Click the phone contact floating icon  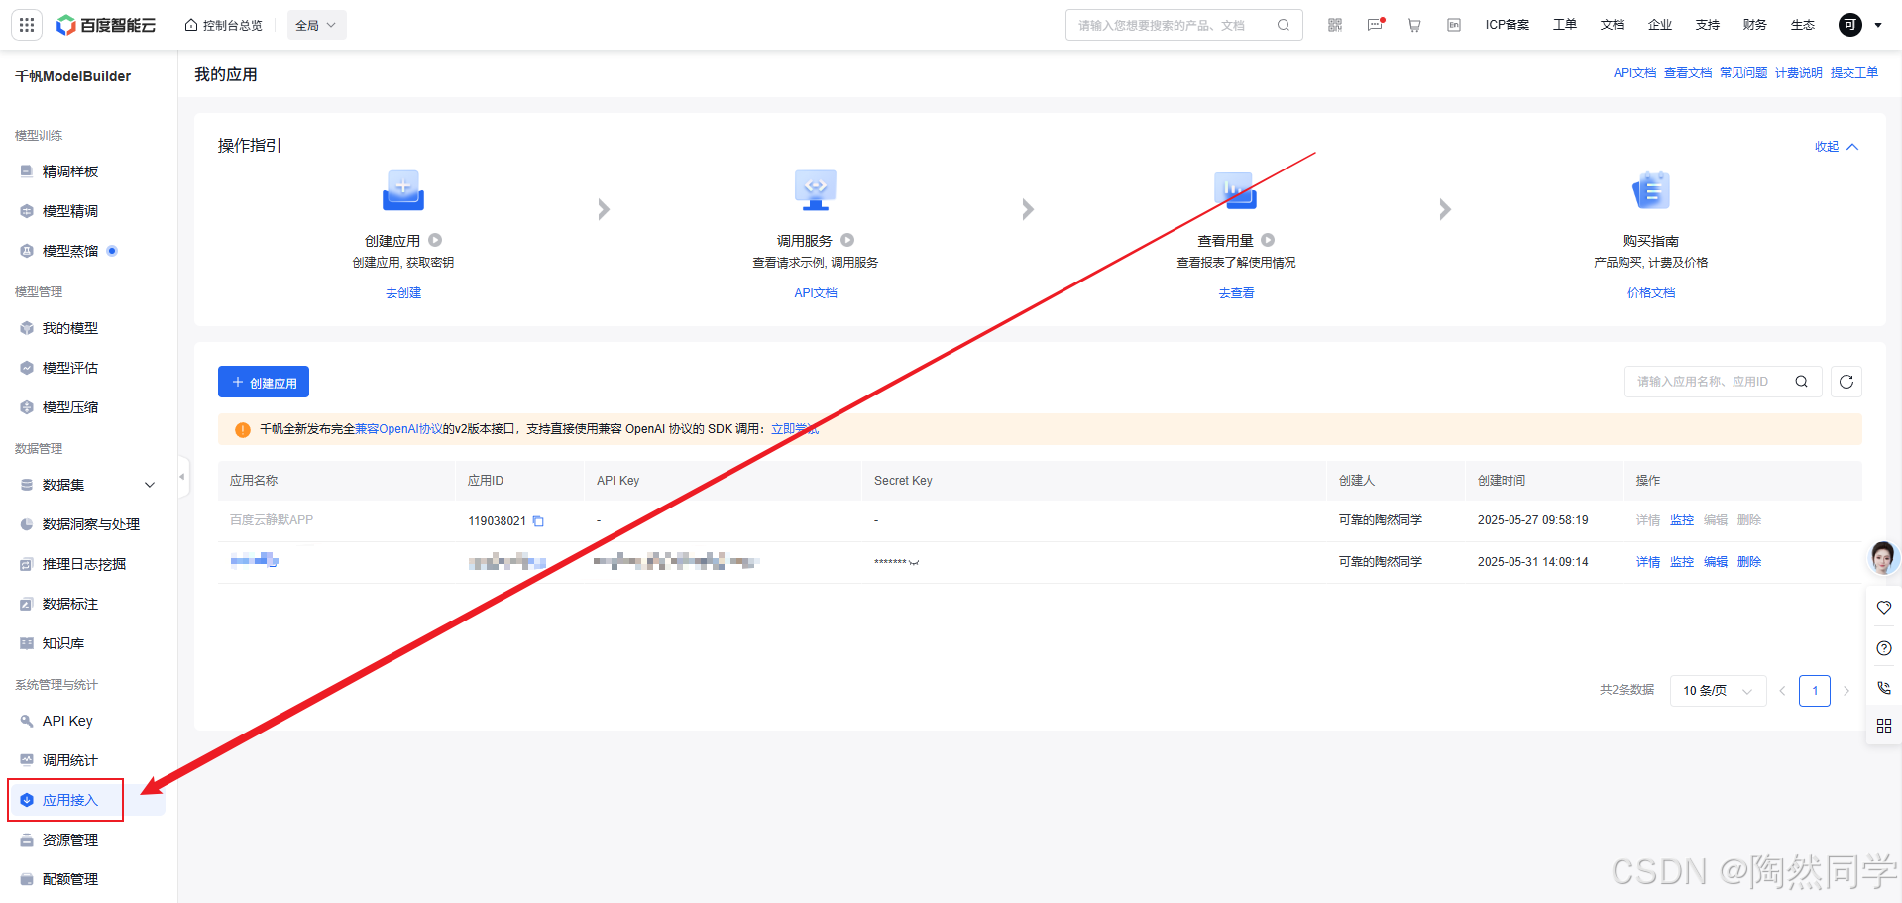(x=1884, y=687)
